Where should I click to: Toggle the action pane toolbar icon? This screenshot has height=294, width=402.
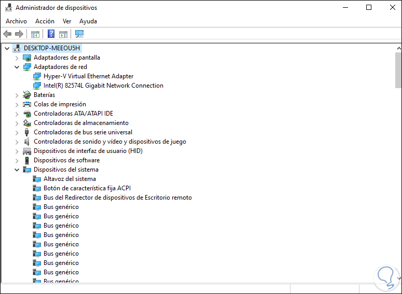[63, 34]
